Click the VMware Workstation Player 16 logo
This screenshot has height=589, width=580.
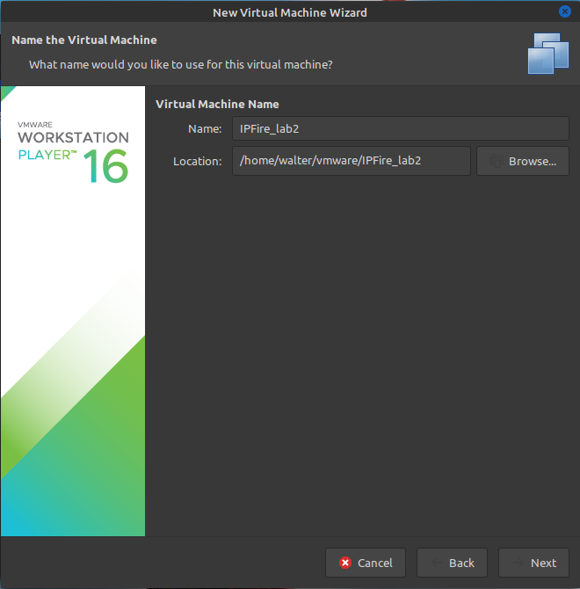coord(73,152)
